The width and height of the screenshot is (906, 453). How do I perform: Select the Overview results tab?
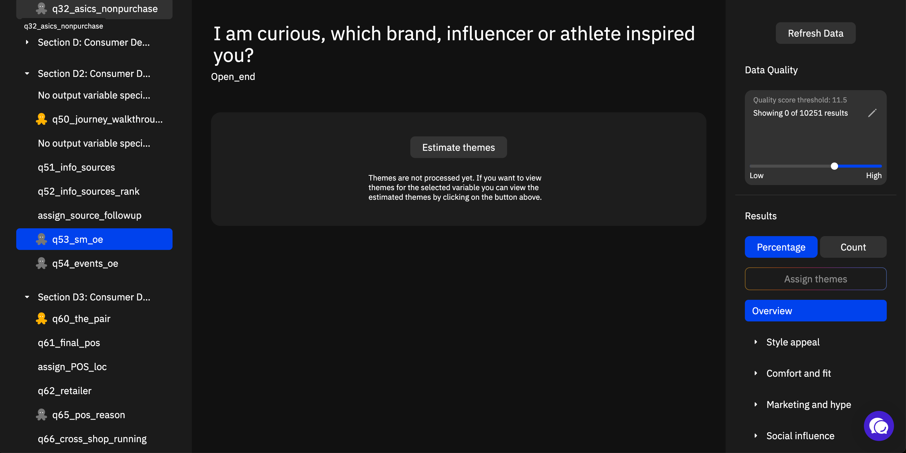816,311
